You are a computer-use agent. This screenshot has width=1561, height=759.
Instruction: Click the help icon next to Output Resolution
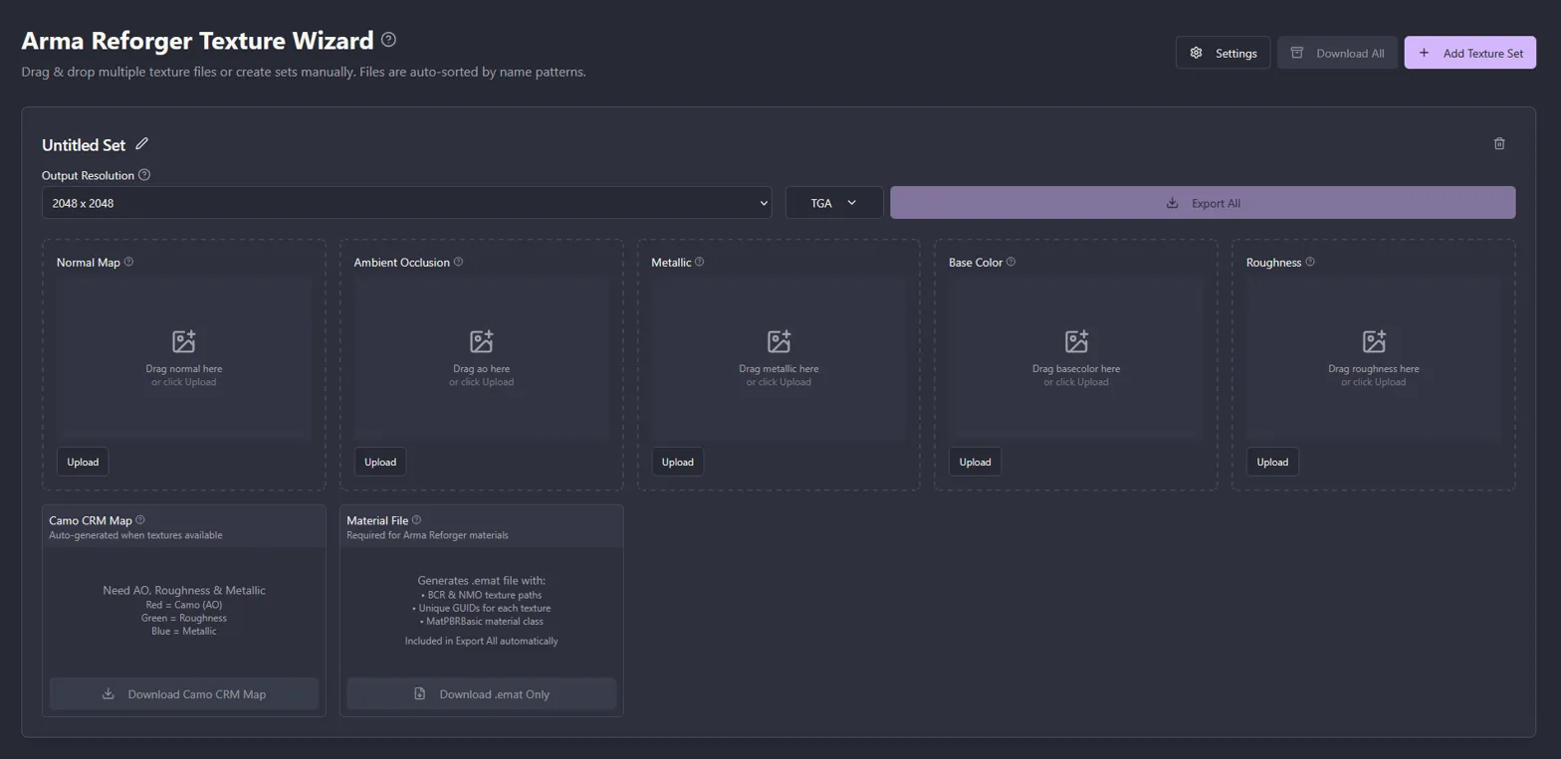pyautogui.click(x=144, y=175)
